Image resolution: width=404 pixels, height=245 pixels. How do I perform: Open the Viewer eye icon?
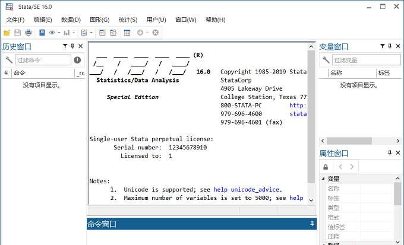coord(52,33)
